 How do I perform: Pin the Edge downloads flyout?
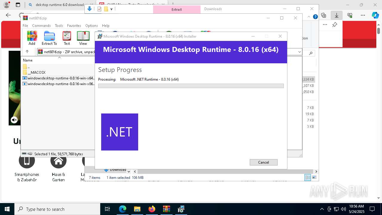coord(335,25)
